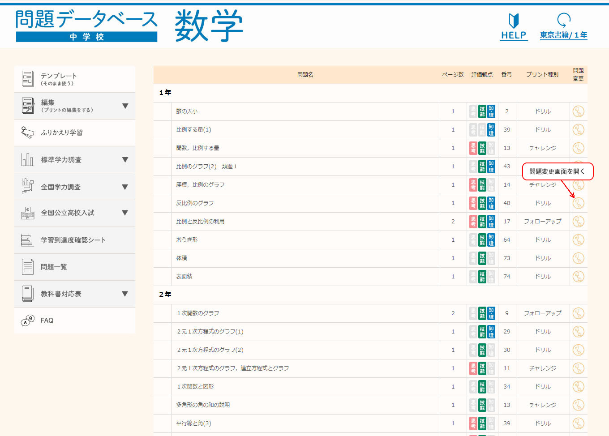Image resolution: width=609 pixels, height=436 pixels.
Task: Open problem change for 比例する量(1)
Action: (x=579, y=130)
